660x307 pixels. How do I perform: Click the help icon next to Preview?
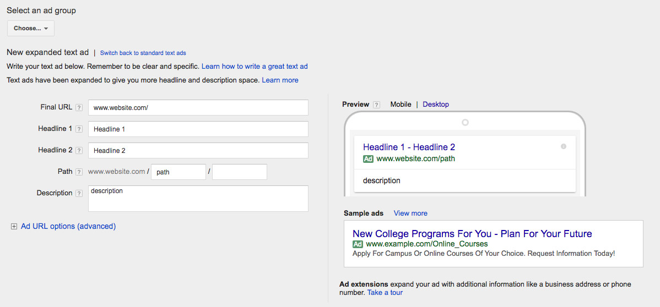[376, 105]
